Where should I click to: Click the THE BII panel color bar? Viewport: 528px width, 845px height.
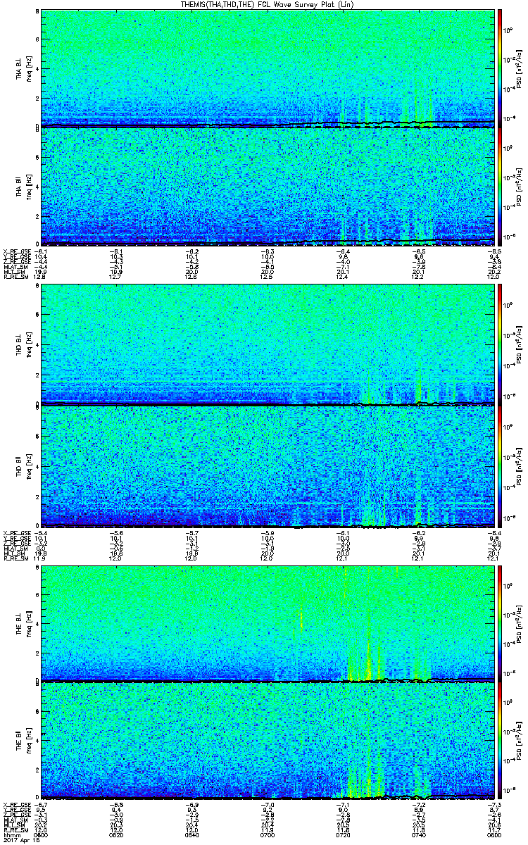[499, 742]
